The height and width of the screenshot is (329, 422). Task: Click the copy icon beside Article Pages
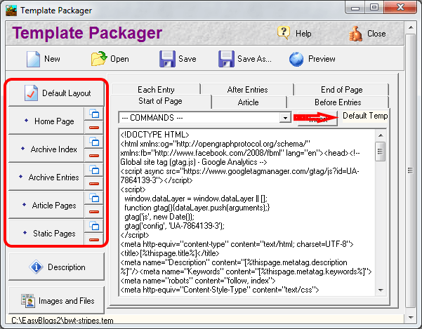94,198
